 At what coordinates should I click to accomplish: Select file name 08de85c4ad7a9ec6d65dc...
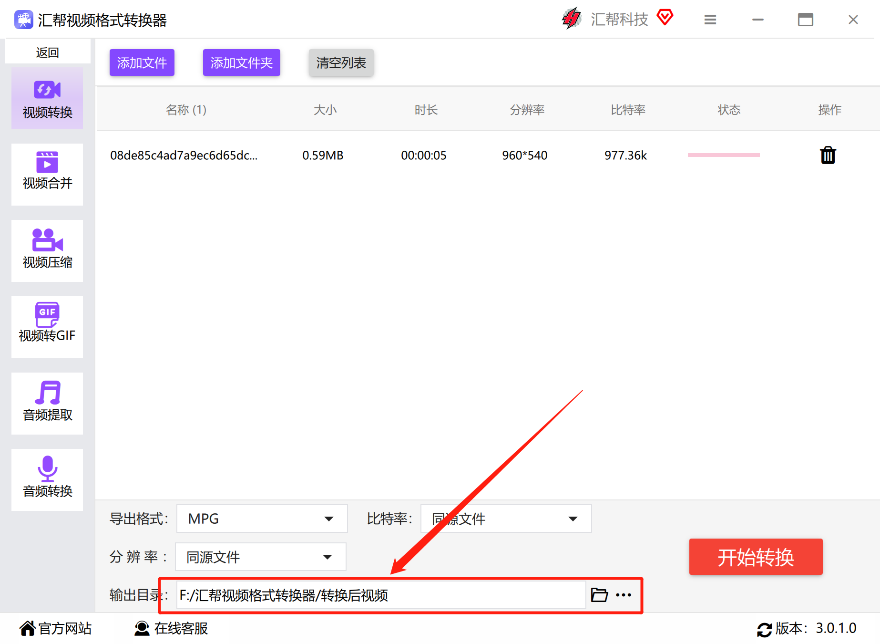(x=184, y=156)
